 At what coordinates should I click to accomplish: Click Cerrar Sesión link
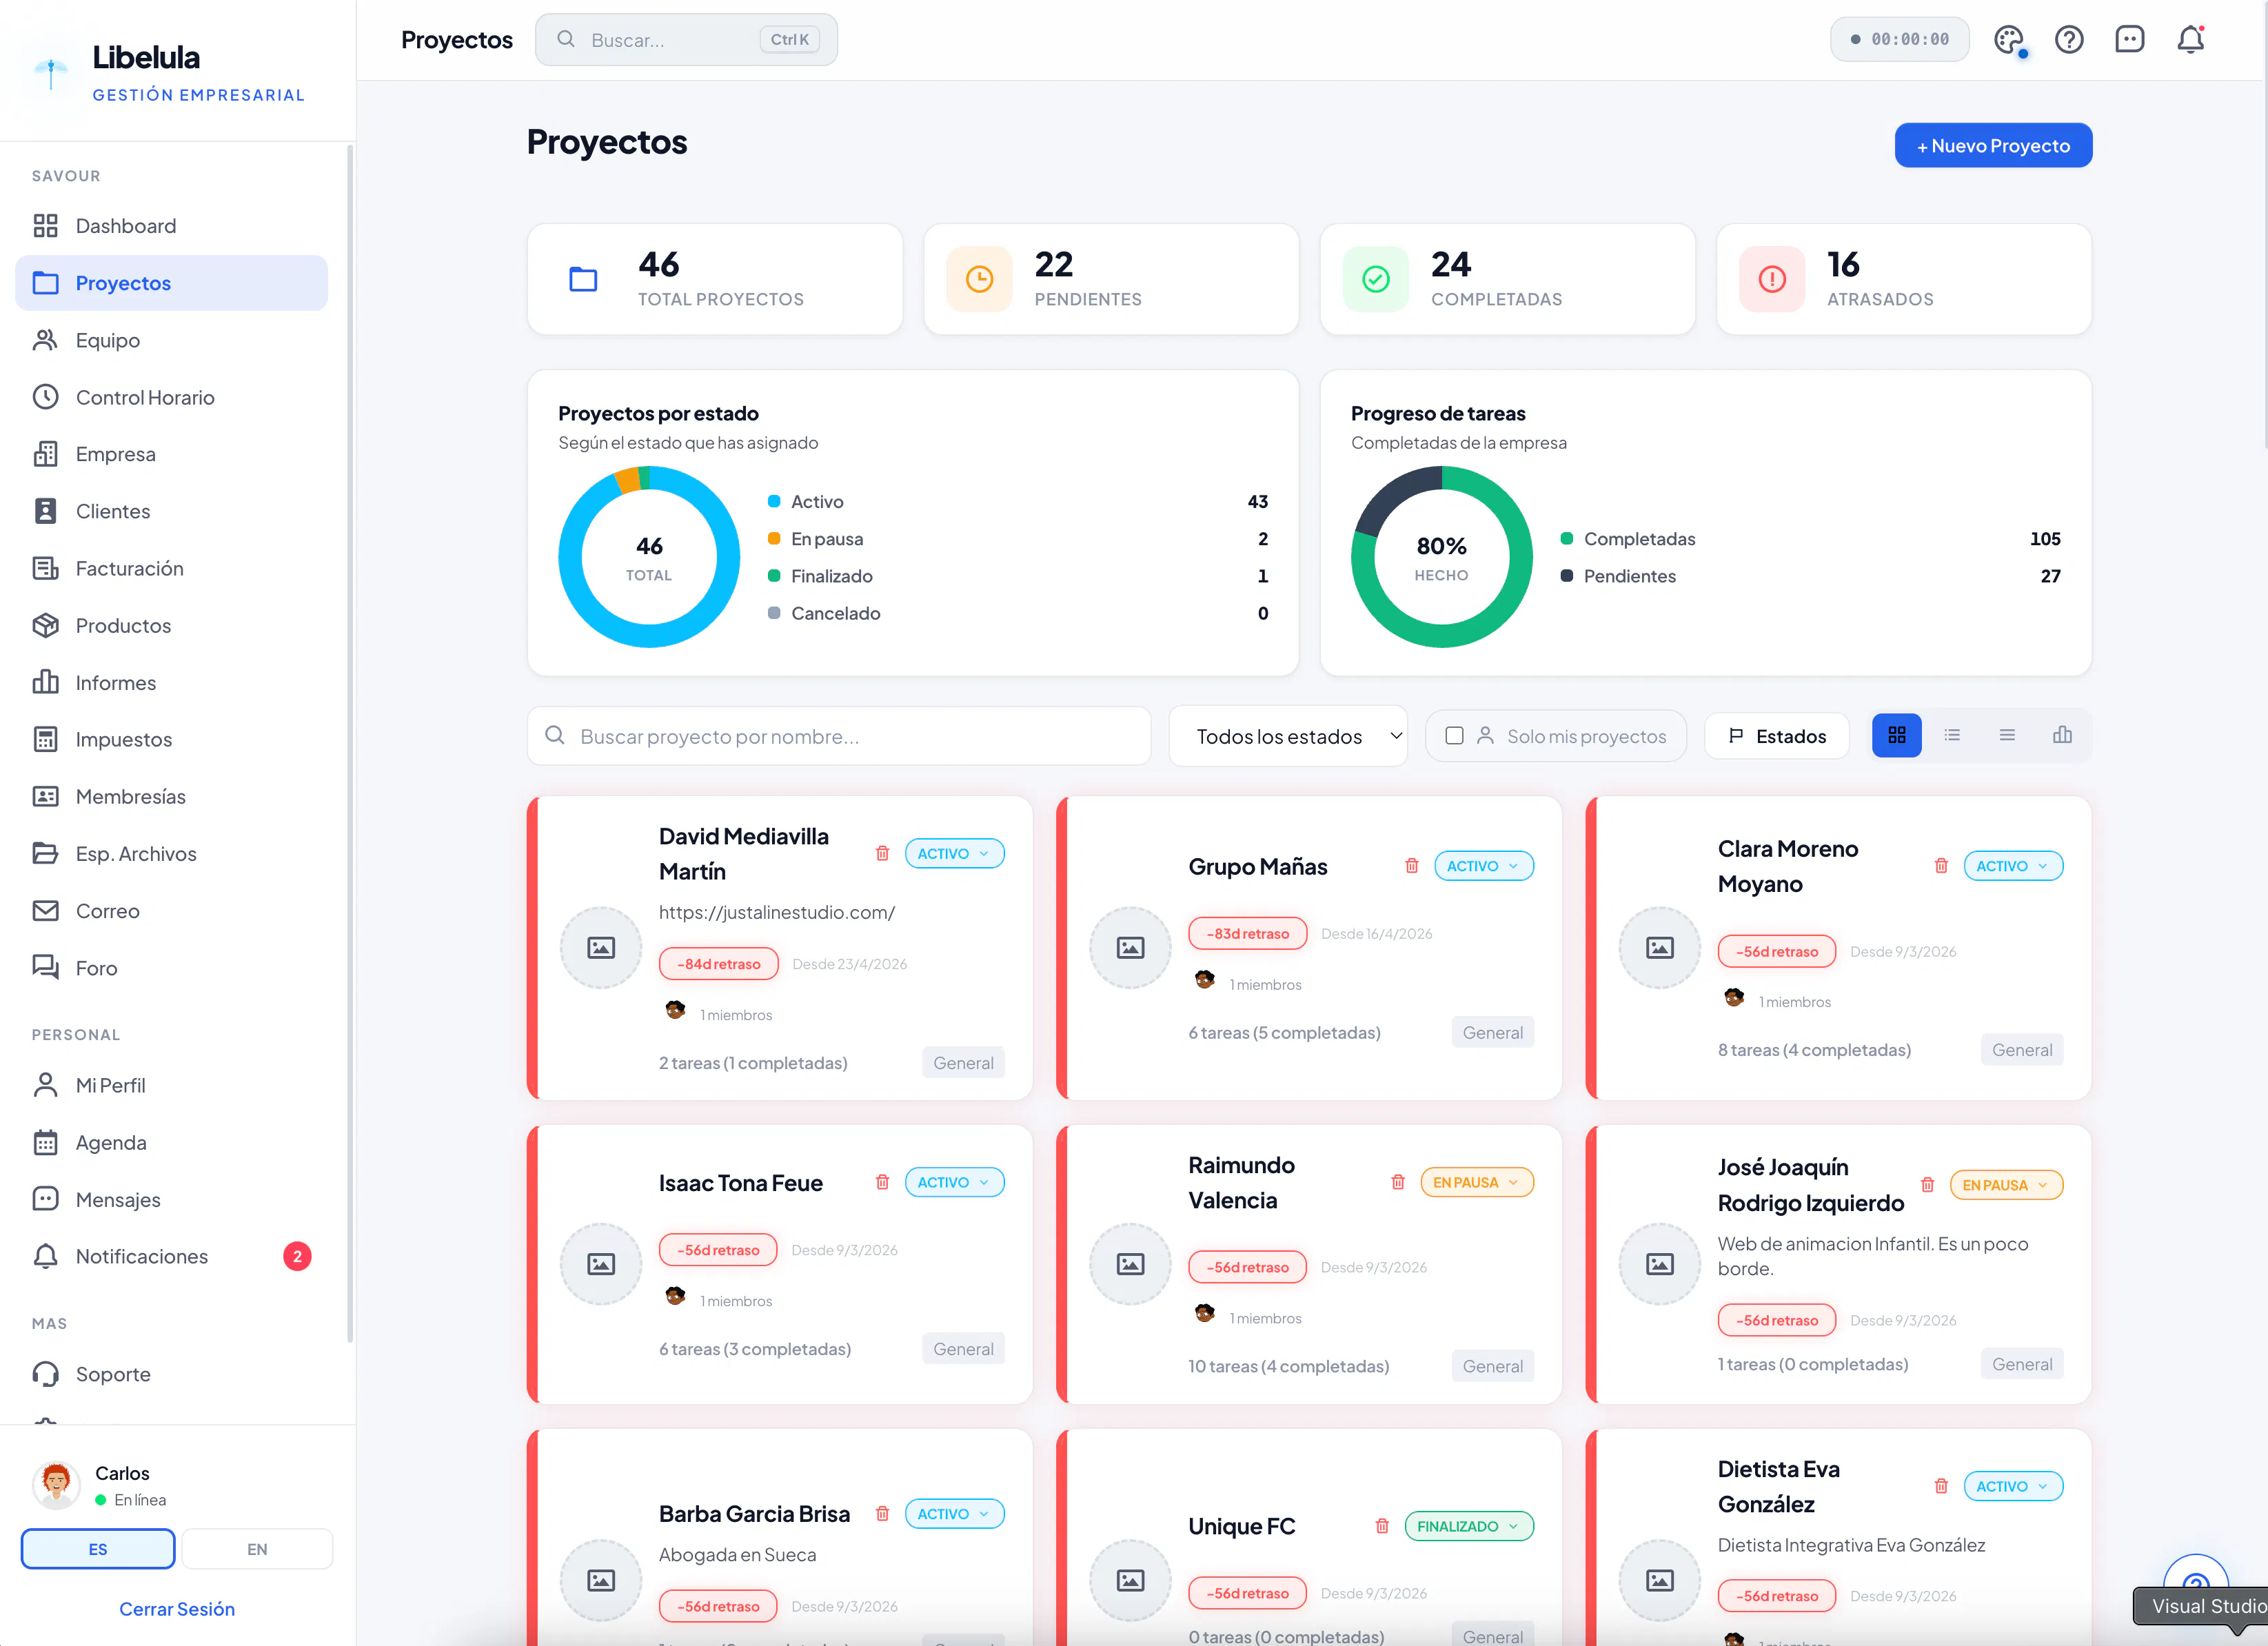(x=177, y=1609)
